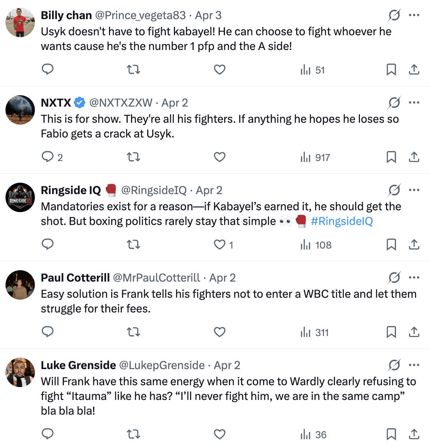This screenshot has width=430, height=447.
Task: Reply to NXTX's tweet with 2 replies
Action: tap(48, 157)
